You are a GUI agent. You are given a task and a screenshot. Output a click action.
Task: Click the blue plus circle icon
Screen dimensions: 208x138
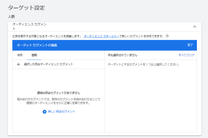(x=44, y=112)
